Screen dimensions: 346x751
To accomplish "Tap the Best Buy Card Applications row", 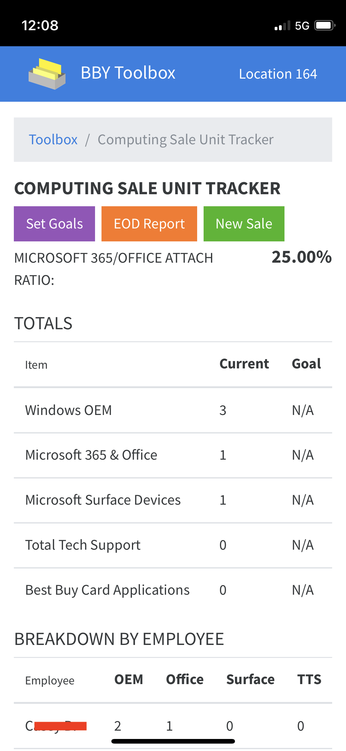I will click(x=172, y=590).
